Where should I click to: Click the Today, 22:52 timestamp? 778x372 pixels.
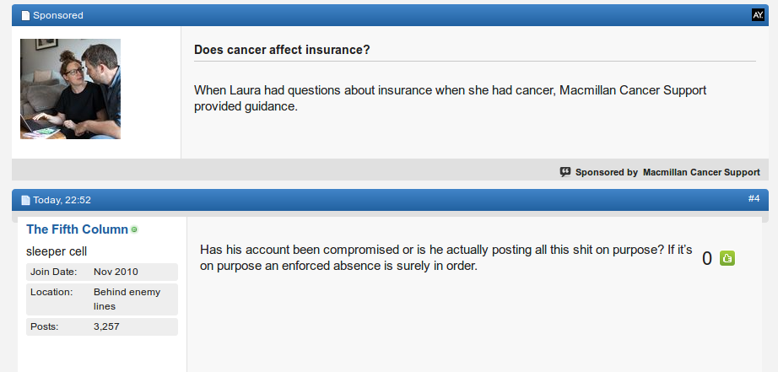coord(62,201)
